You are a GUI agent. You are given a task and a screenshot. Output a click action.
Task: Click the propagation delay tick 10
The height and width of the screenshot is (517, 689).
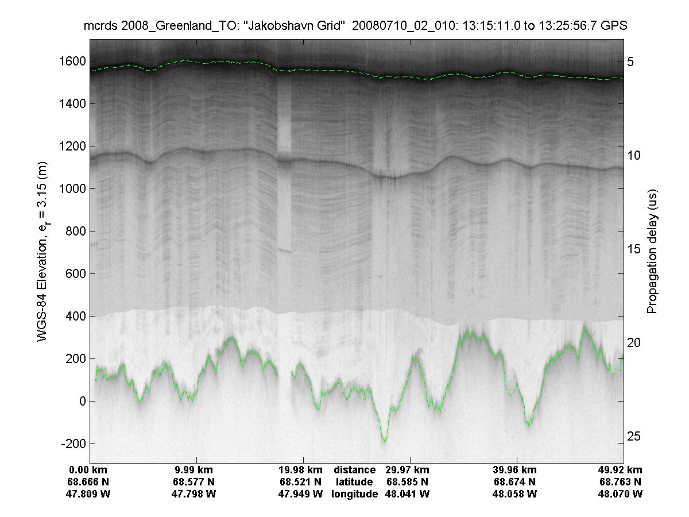pos(635,155)
